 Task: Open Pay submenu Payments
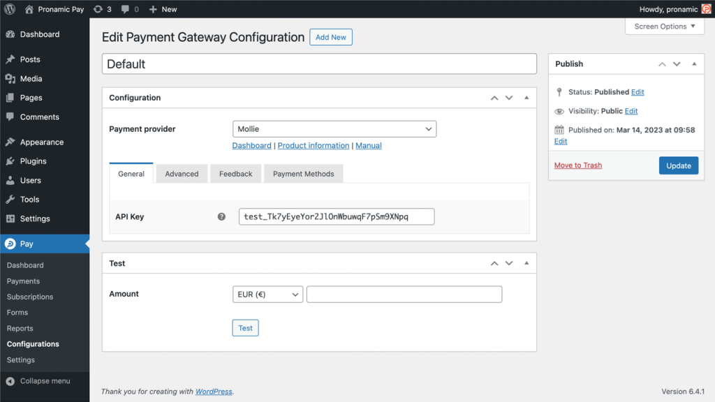click(x=23, y=281)
